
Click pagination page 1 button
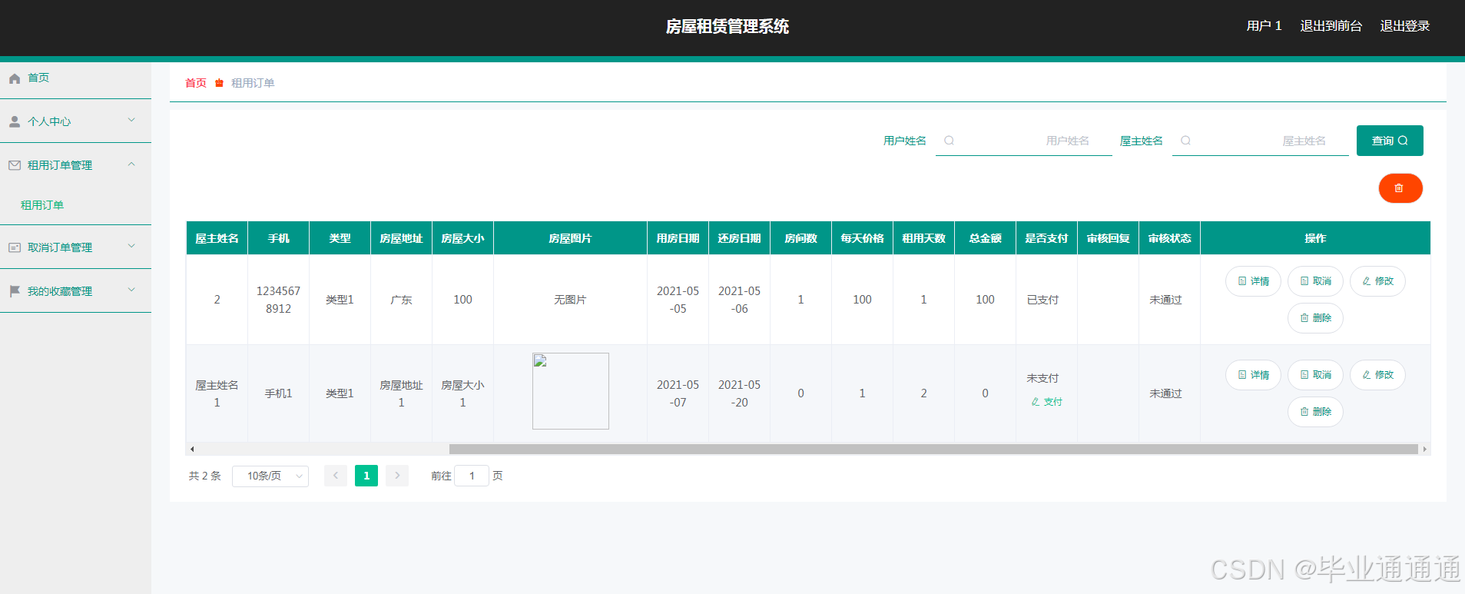point(366,476)
